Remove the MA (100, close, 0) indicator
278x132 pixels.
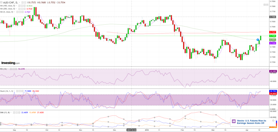(x=24, y=6)
